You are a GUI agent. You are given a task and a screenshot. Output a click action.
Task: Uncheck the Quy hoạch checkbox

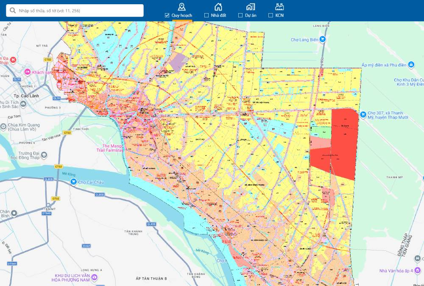coord(167,15)
